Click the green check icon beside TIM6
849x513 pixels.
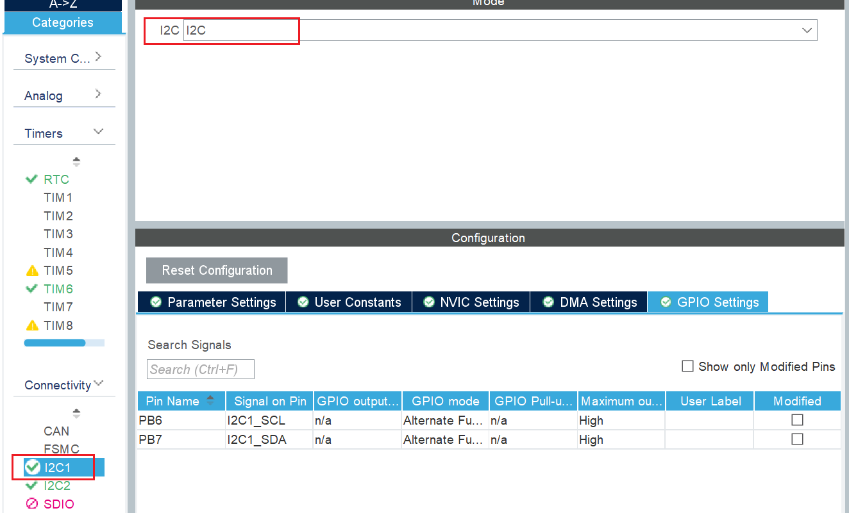click(x=31, y=289)
